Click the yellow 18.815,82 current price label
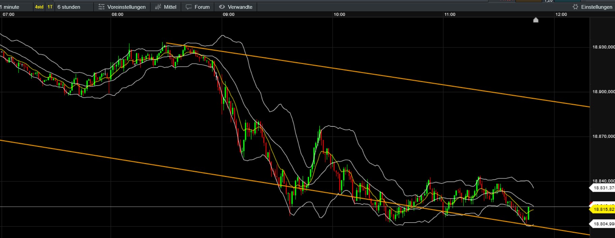The image size is (615, 238). point(604,209)
